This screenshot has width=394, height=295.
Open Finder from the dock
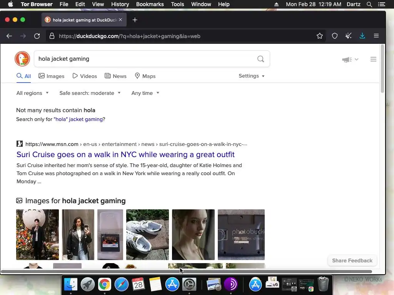(71, 284)
